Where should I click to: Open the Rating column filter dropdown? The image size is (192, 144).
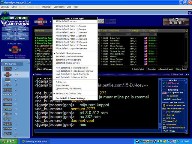click(156, 34)
